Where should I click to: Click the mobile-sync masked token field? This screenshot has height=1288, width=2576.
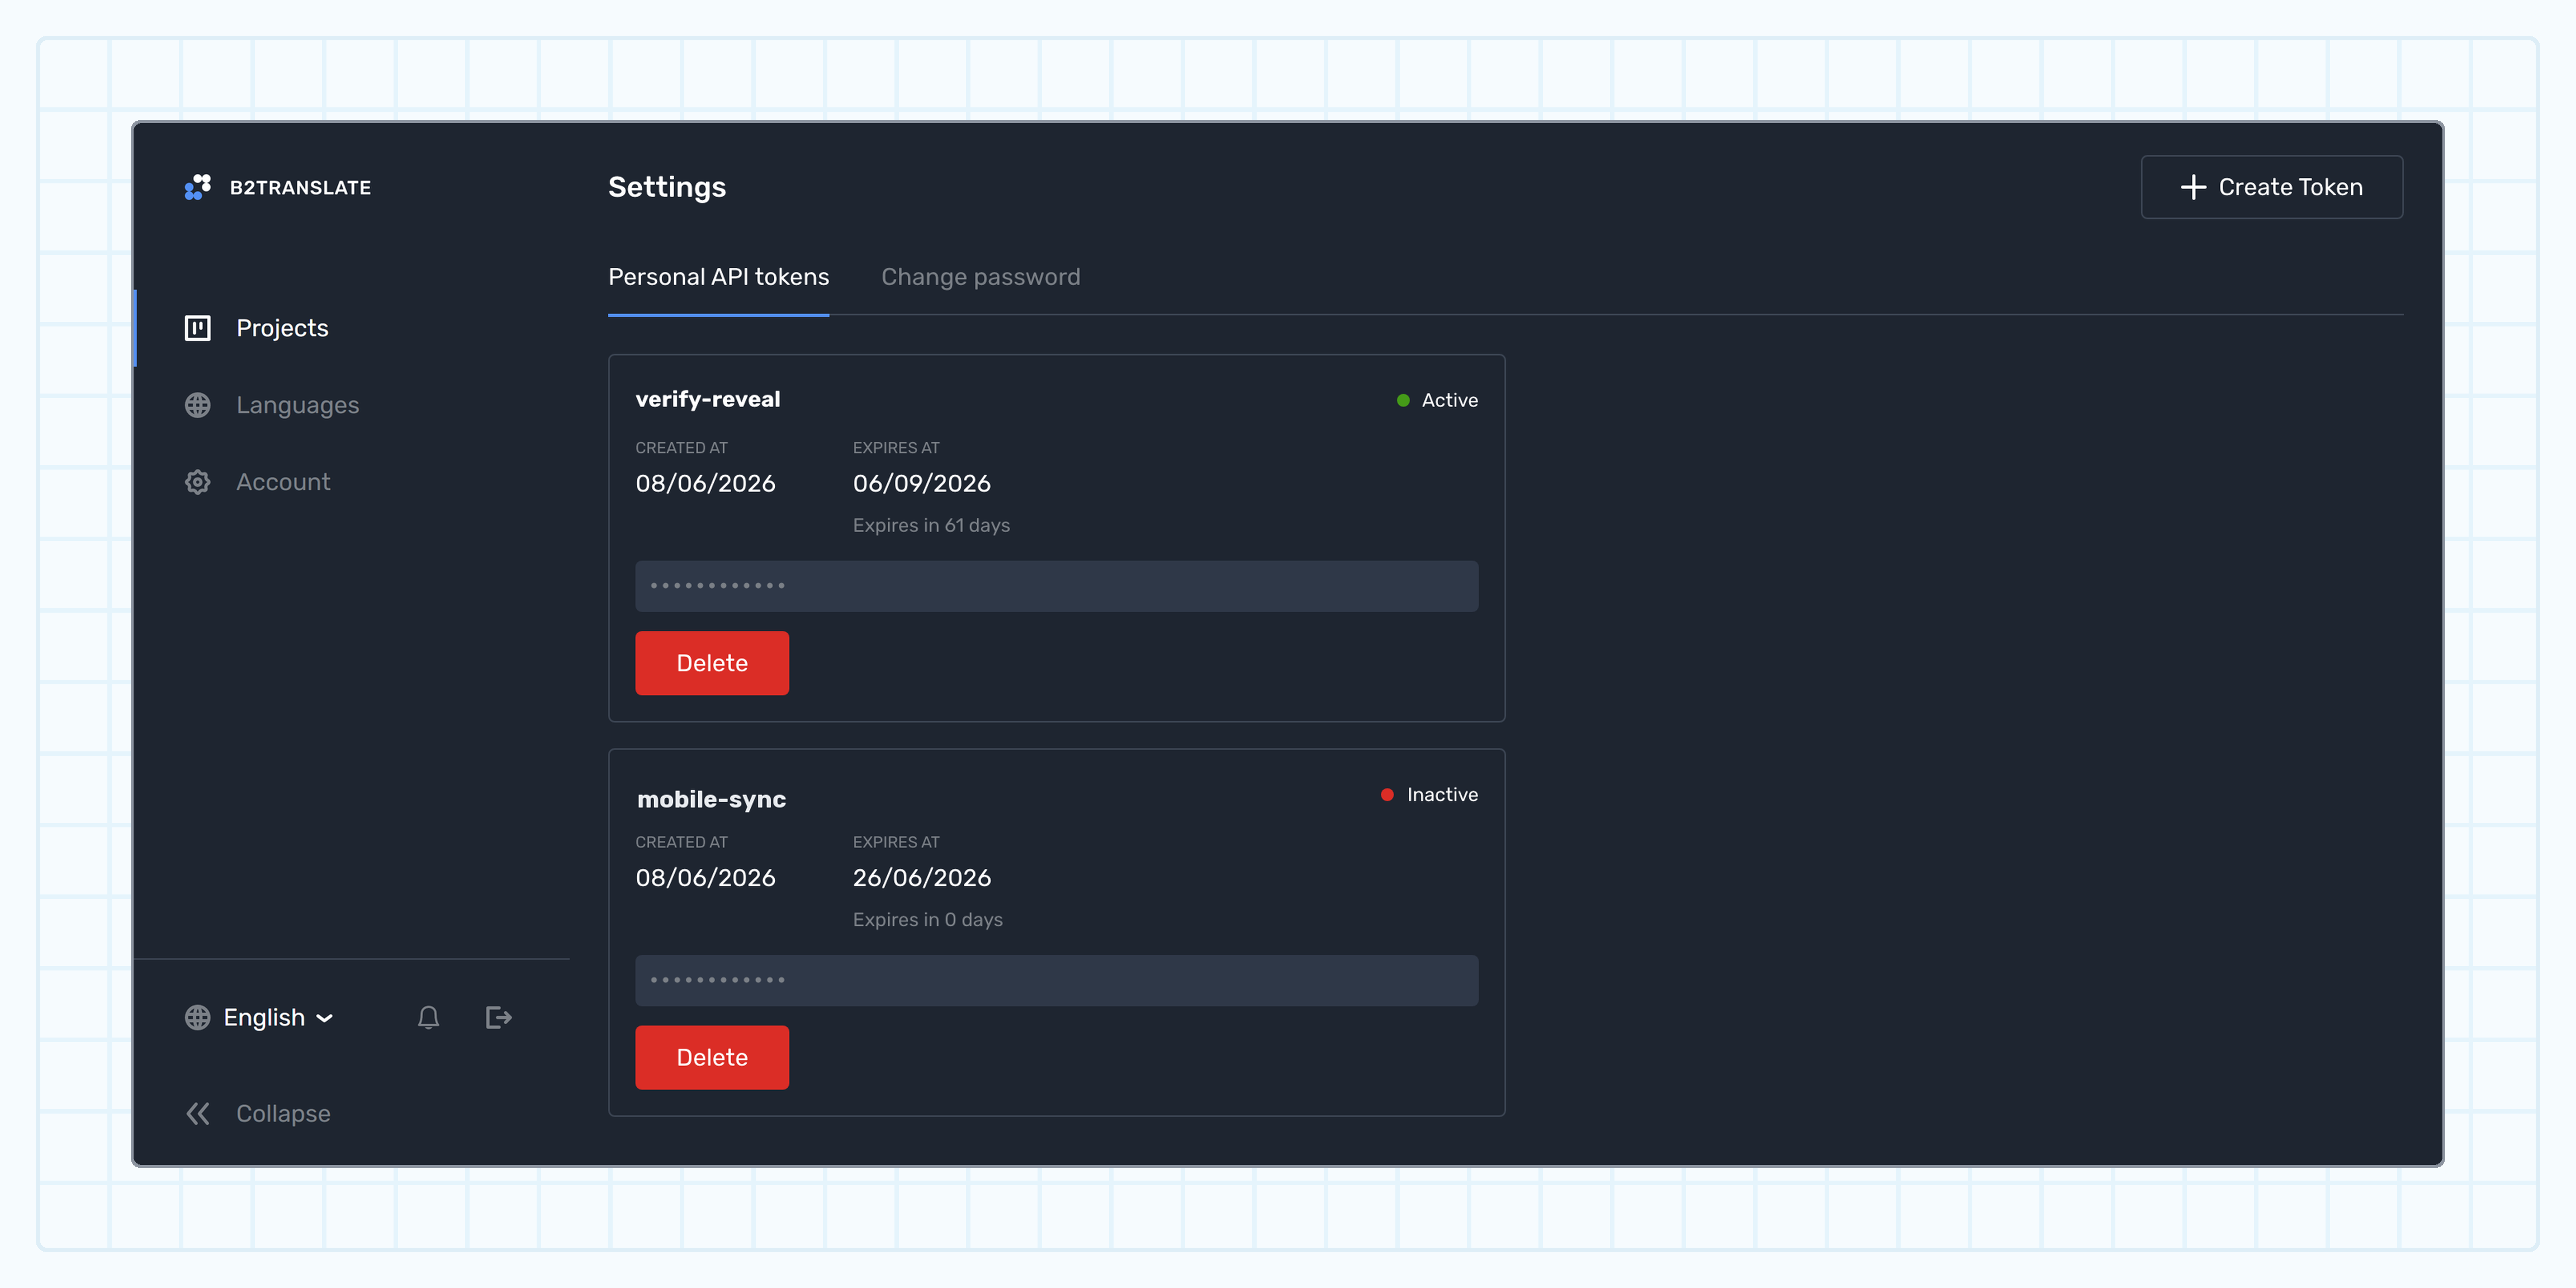coord(1057,980)
